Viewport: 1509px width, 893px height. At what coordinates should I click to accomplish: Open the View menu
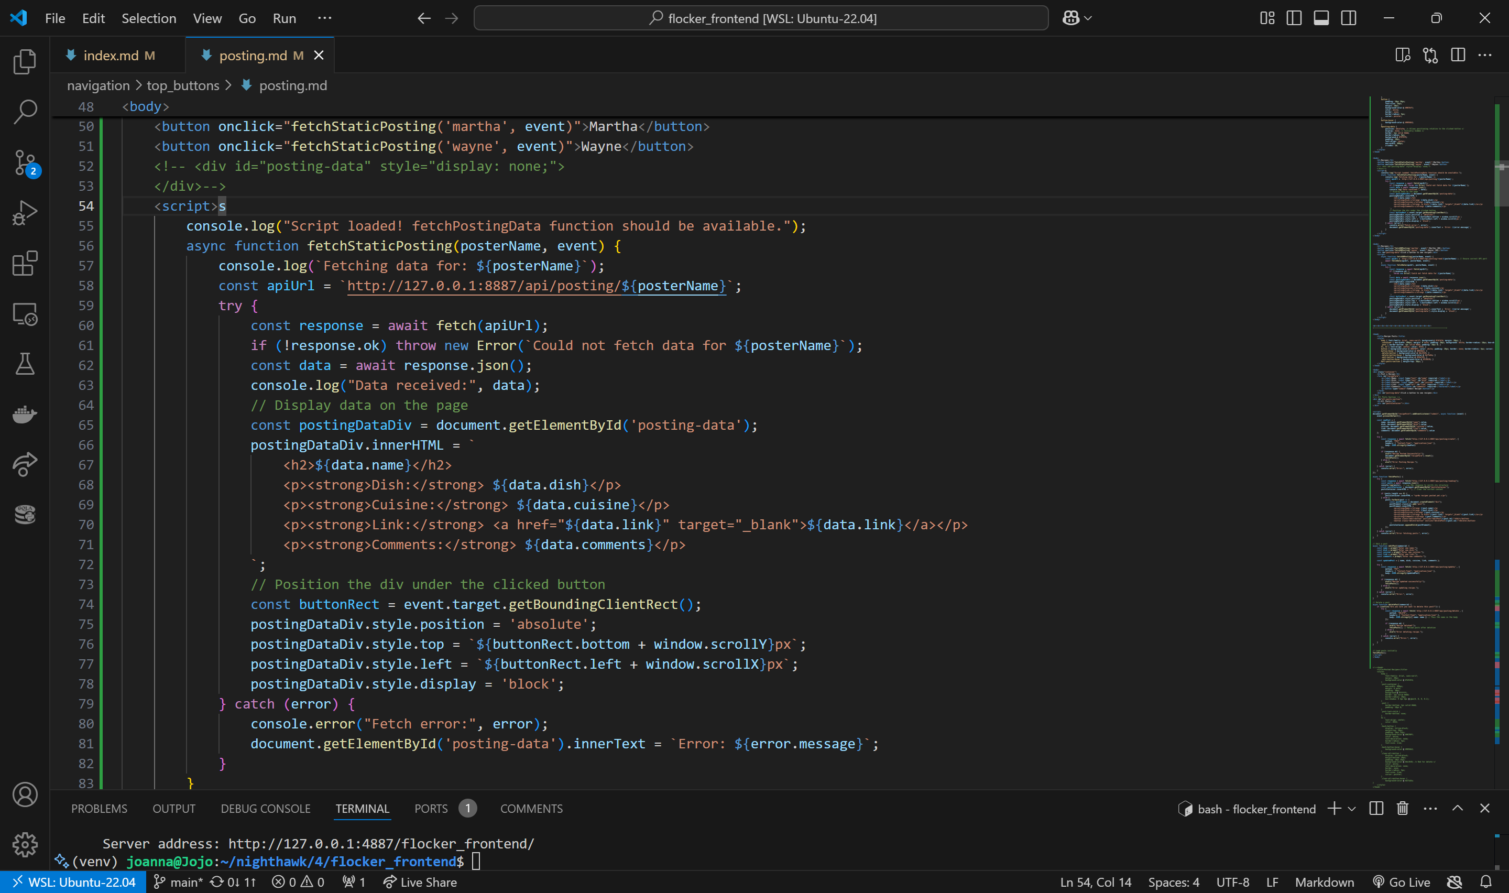click(x=207, y=18)
